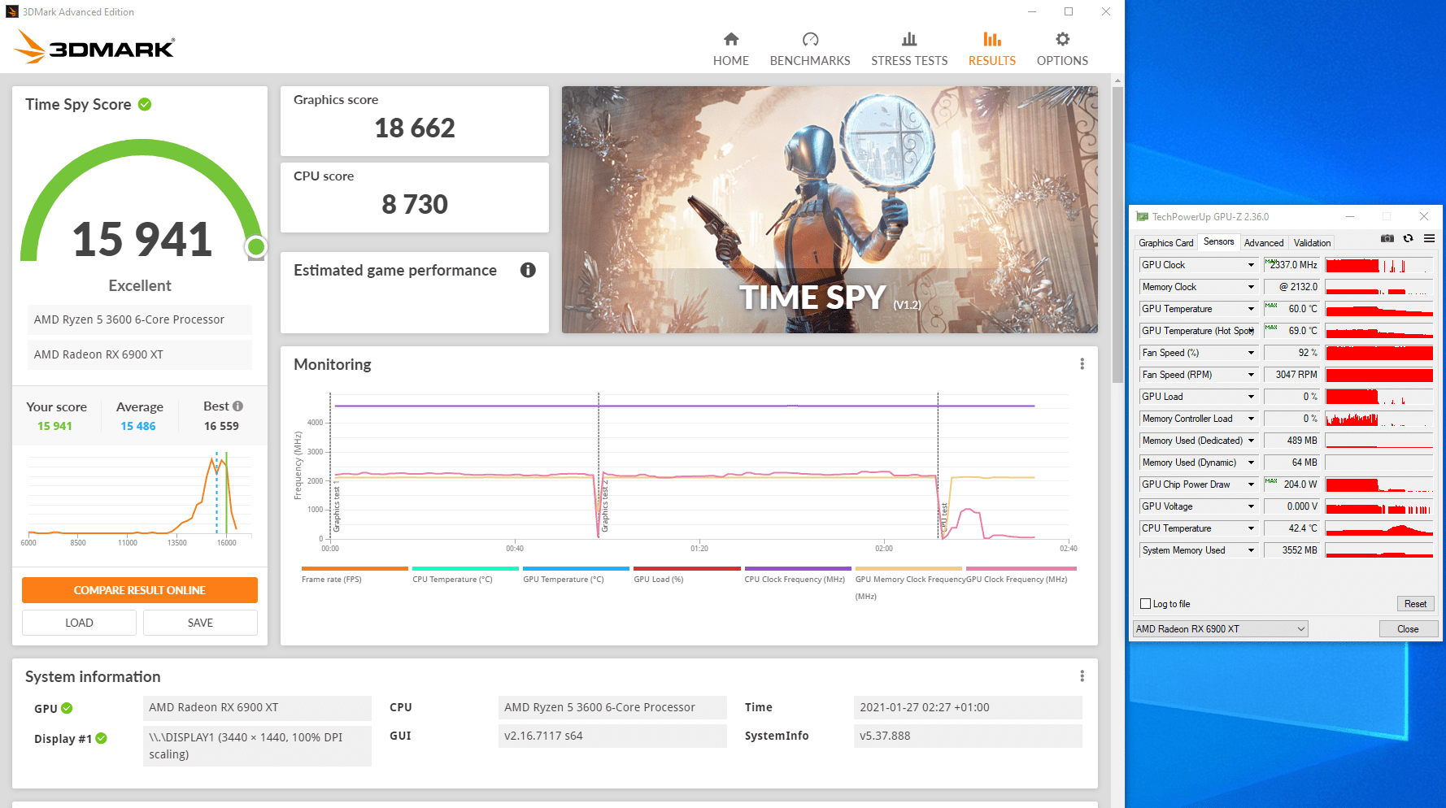Click the Best score info icon

237,406
